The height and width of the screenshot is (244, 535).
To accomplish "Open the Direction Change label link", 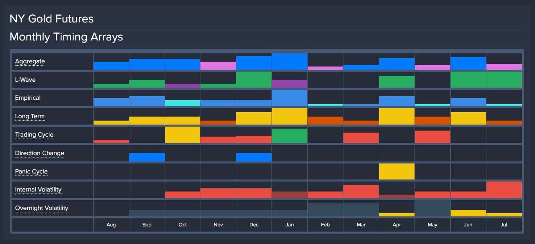I will 39,153.
